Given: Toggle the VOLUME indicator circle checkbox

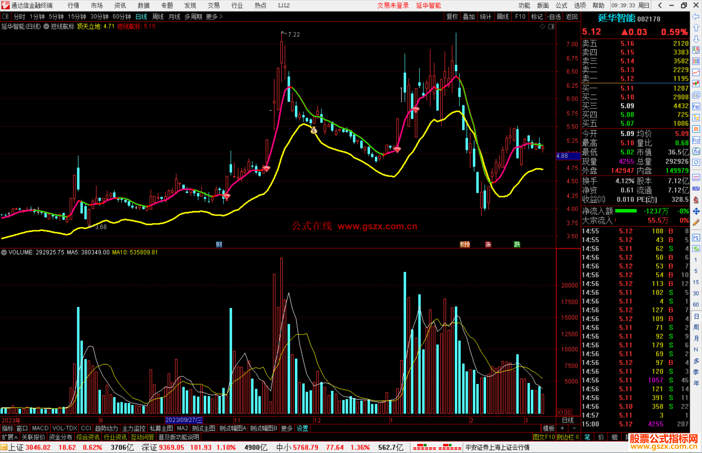Looking at the screenshot, I should [4, 252].
